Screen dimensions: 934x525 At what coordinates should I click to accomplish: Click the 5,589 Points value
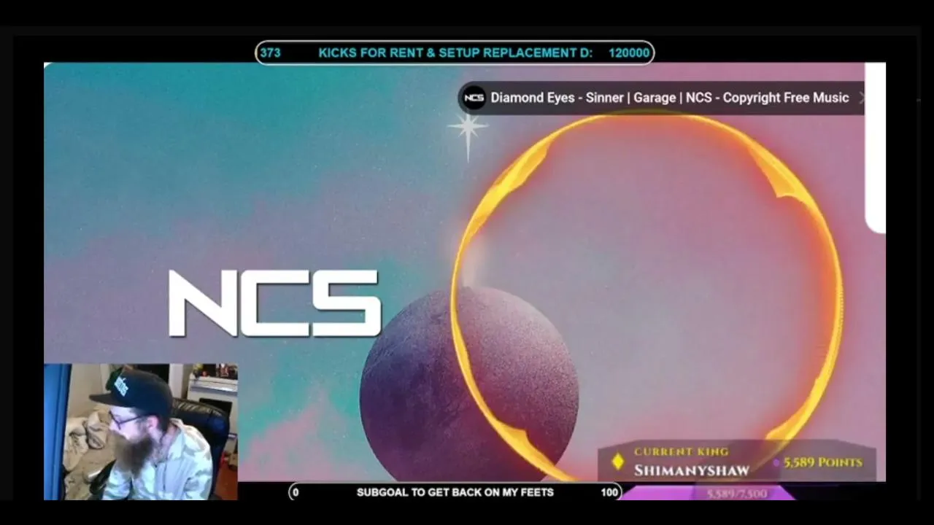click(x=822, y=462)
